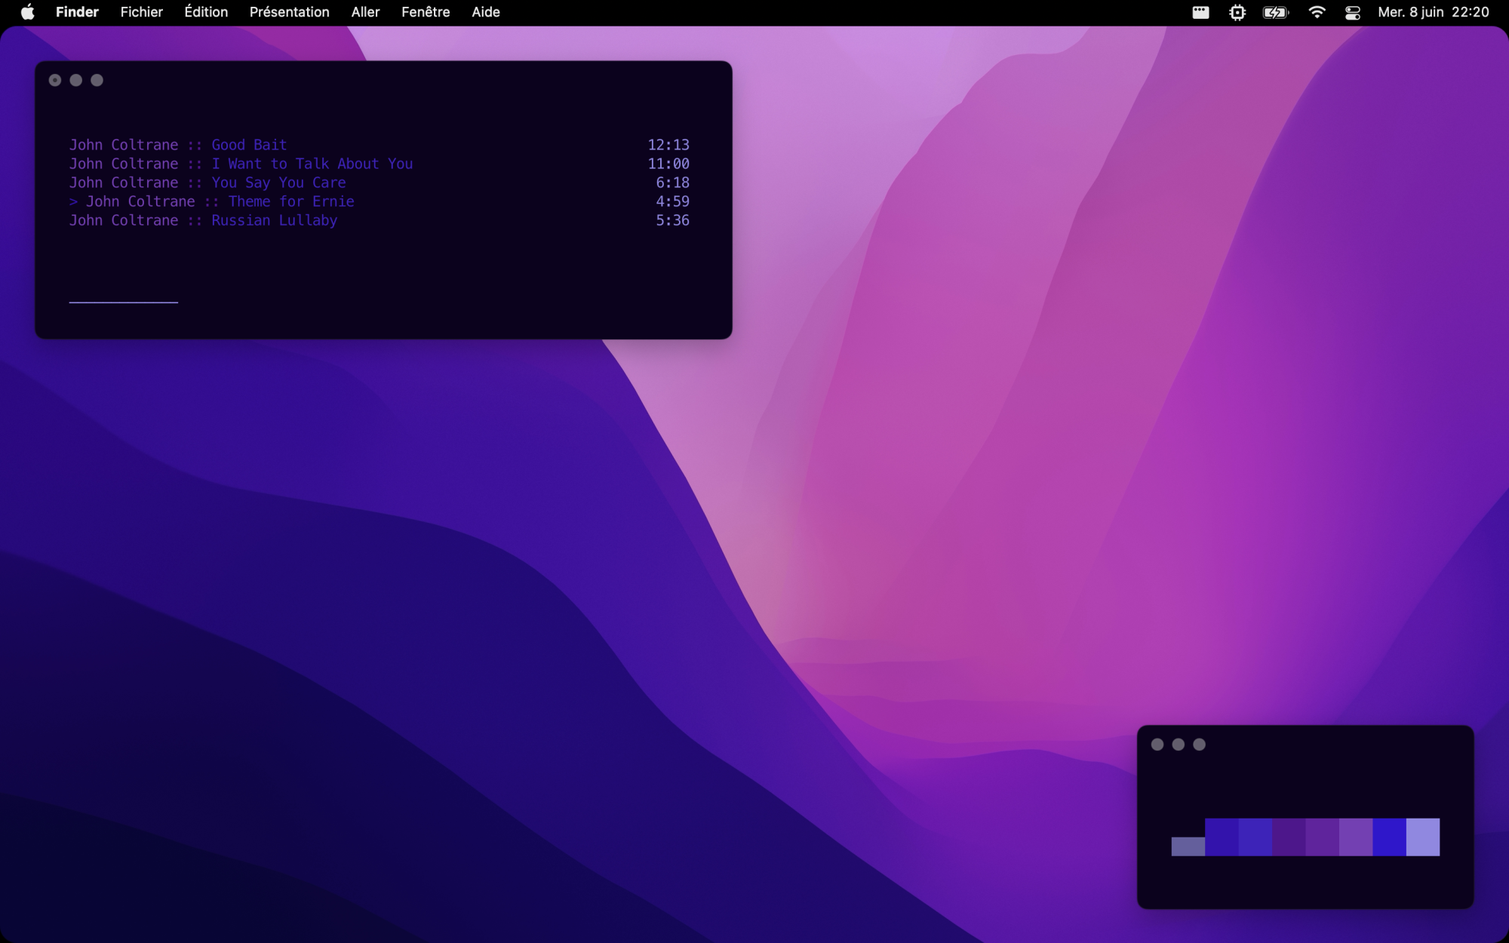
Task: Open the Aide menu
Action: (x=486, y=12)
